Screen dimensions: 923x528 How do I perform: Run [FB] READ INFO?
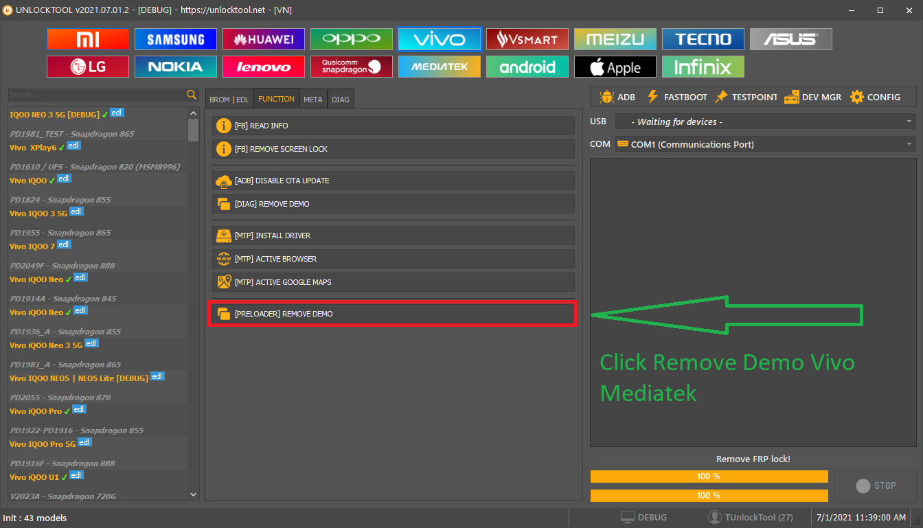(x=393, y=126)
